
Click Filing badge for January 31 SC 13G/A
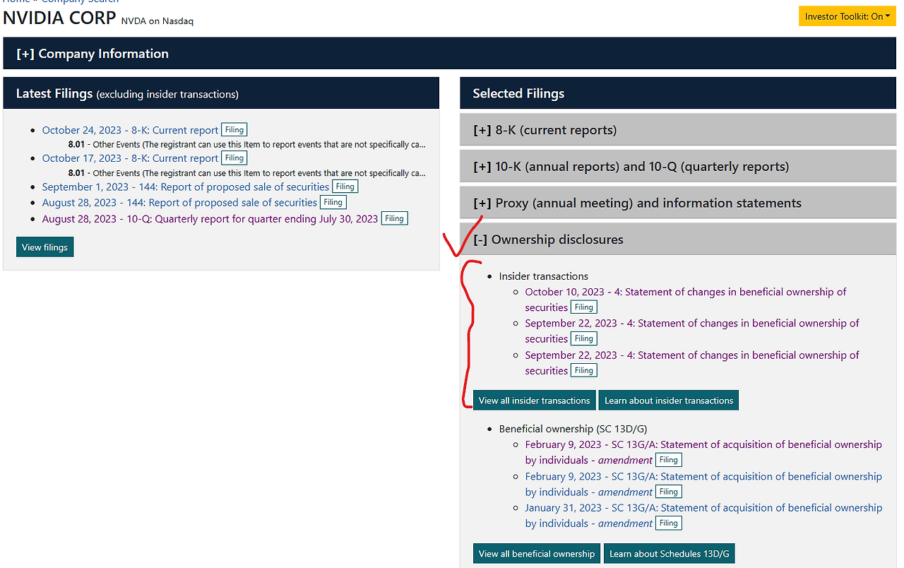[669, 523]
